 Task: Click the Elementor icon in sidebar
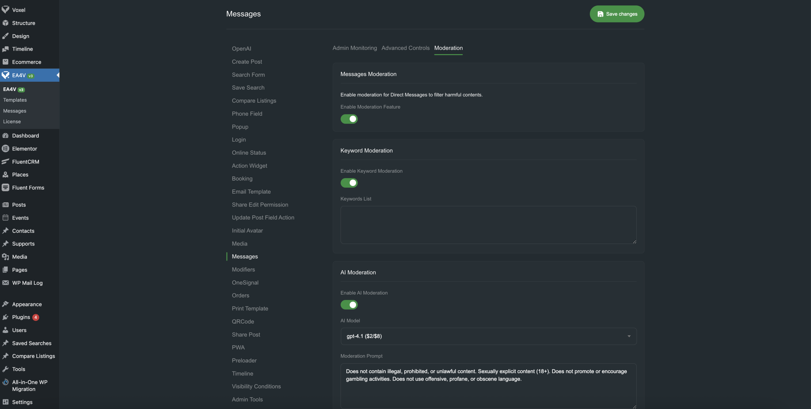tap(5, 149)
